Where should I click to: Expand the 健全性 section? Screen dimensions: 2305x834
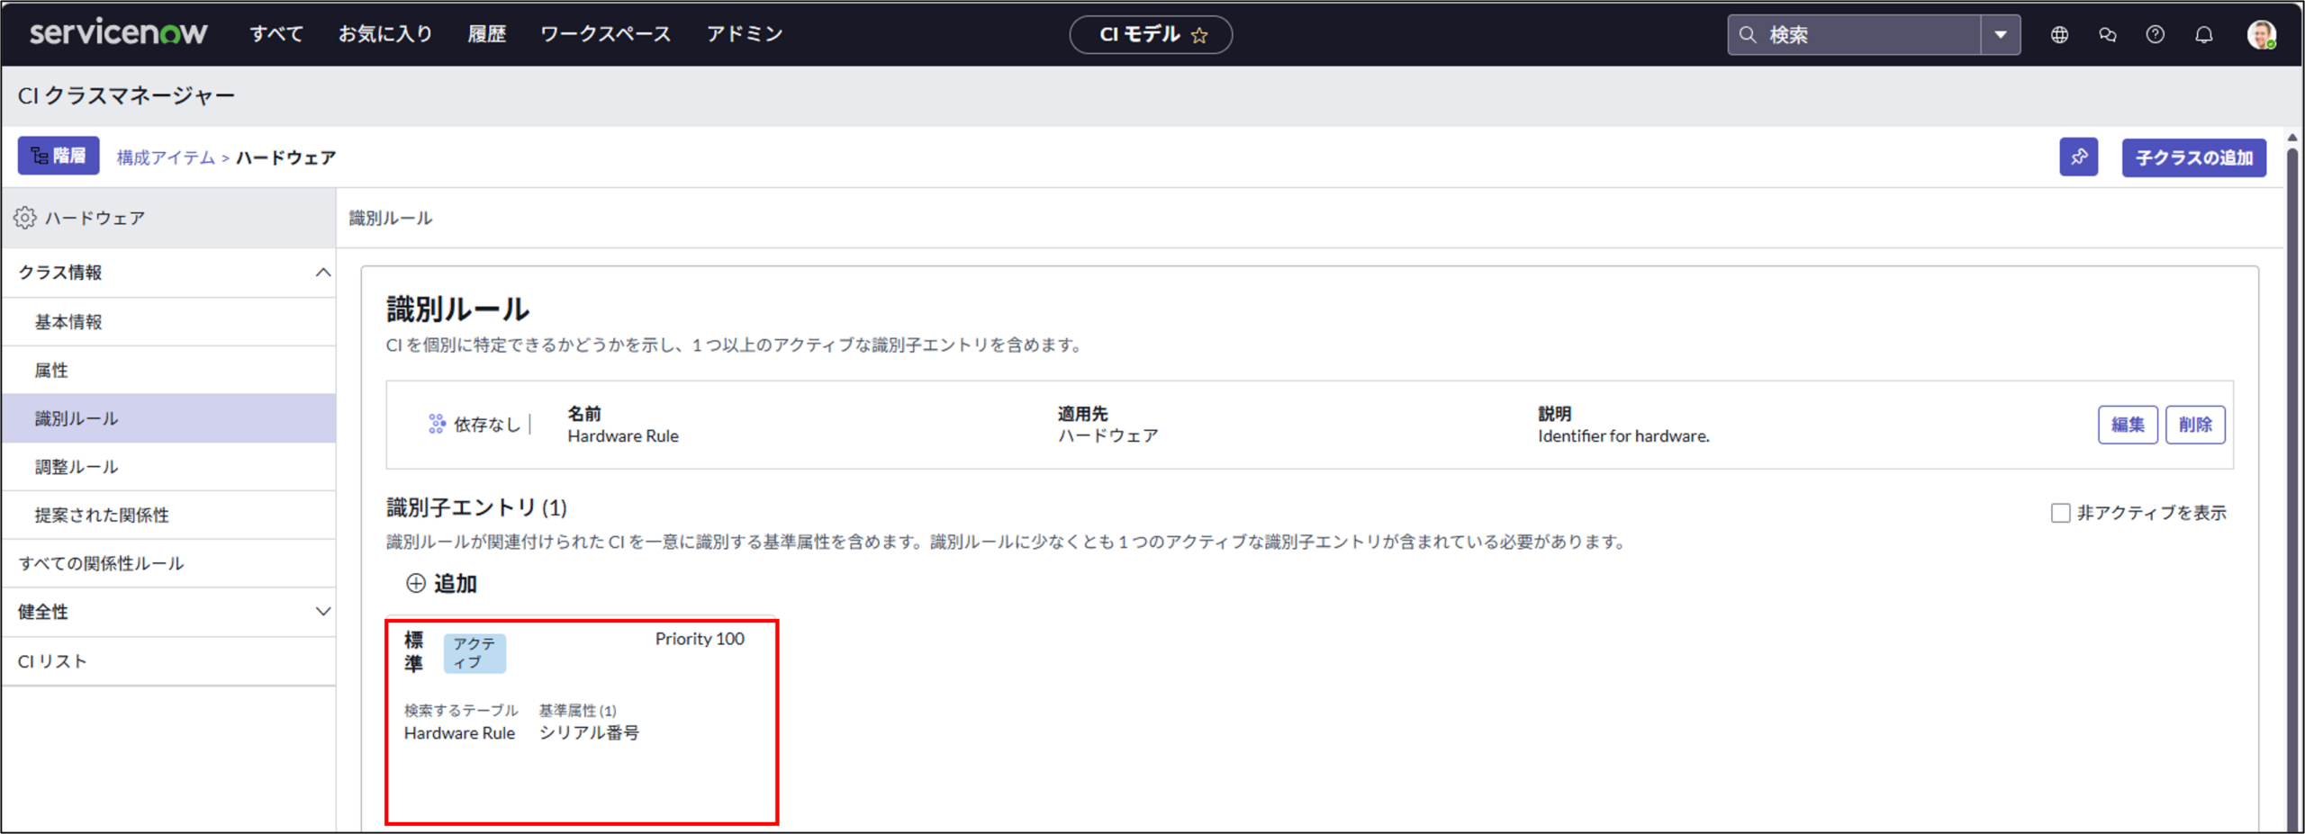[x=322, y=612]
